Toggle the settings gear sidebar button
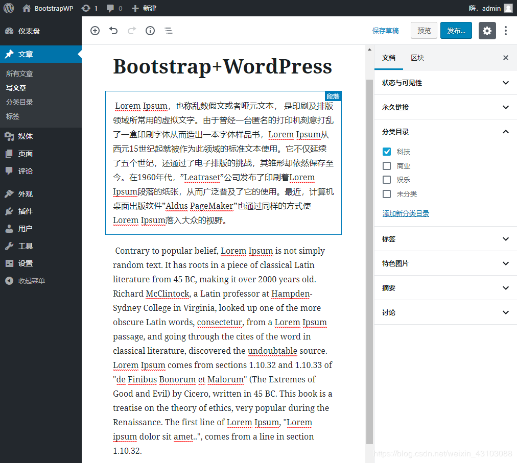Viewport: 517px width, 463px height. [x=487, y=31]
